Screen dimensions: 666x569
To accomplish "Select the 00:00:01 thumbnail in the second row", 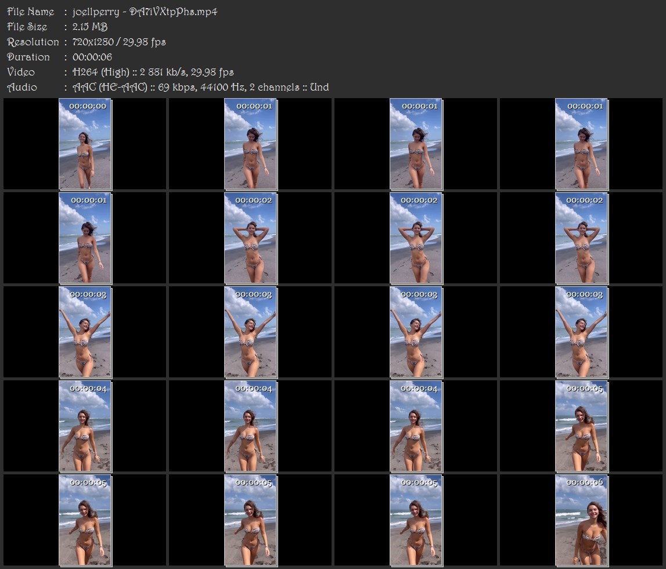I will pyautogui.click(x=85, y=238).
